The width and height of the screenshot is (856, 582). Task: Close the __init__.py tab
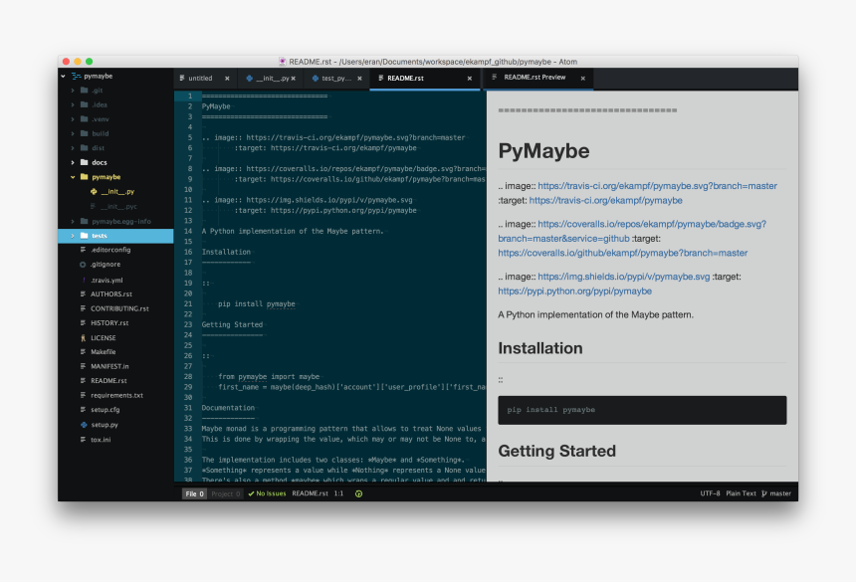(294, 79)
